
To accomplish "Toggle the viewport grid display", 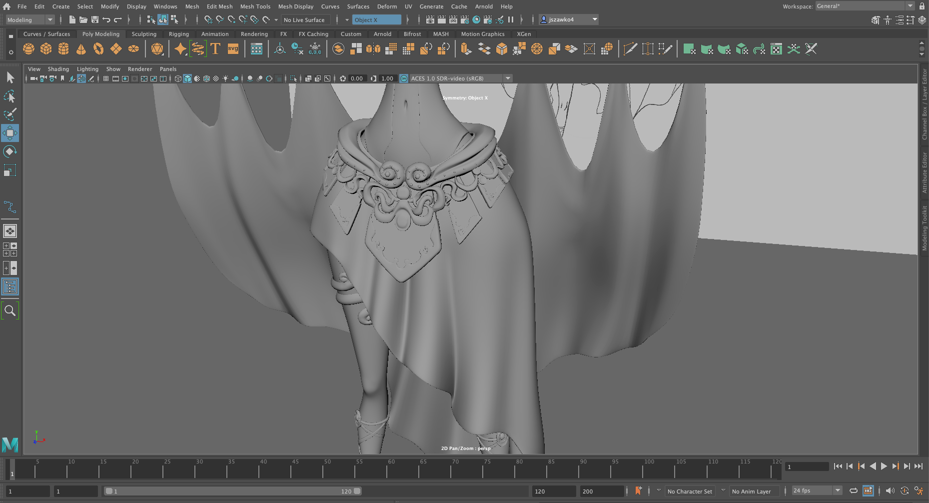I will point(106,78).
